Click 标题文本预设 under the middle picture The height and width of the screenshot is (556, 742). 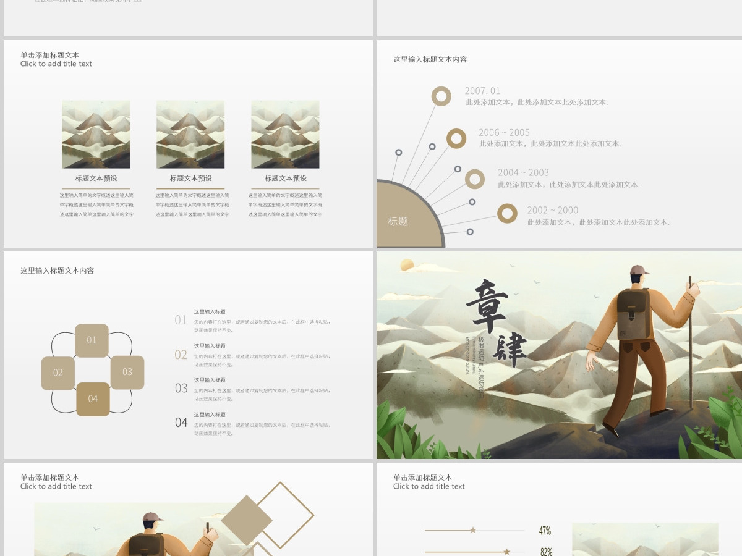pyautogui.click(x=190, y=178)
